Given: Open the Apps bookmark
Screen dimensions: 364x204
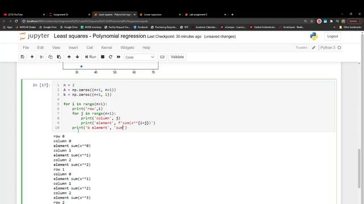Looking at the screenshot, I should tap(7, 27).
